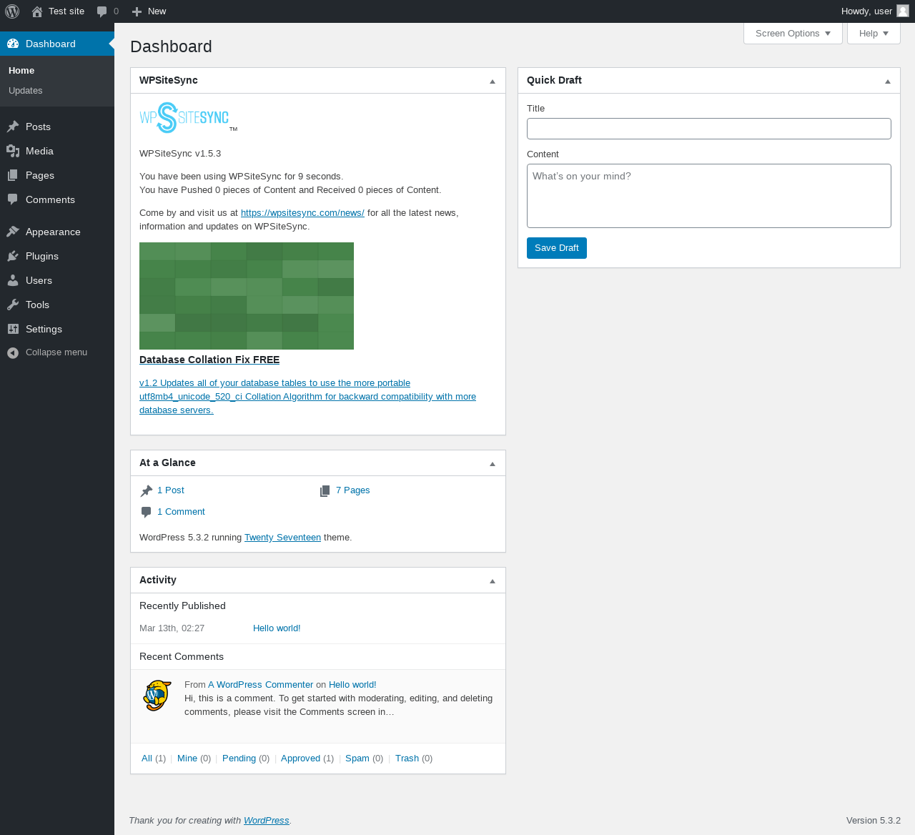Collapse the WPSiteSync panel

493,81
